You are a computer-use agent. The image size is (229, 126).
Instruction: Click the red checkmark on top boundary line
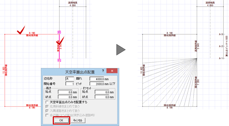pos(21,30)
